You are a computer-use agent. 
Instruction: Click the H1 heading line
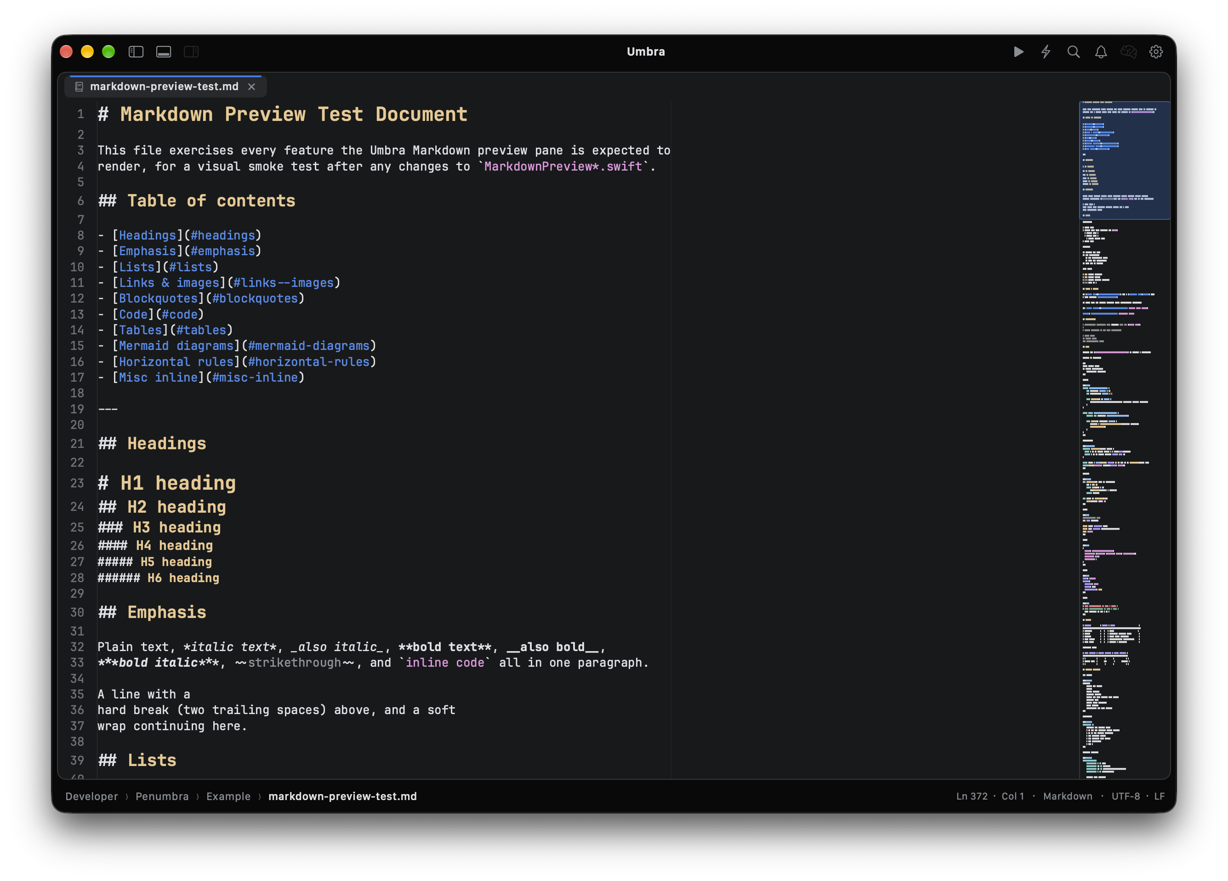pyautogui.click(x=167, y=483)
